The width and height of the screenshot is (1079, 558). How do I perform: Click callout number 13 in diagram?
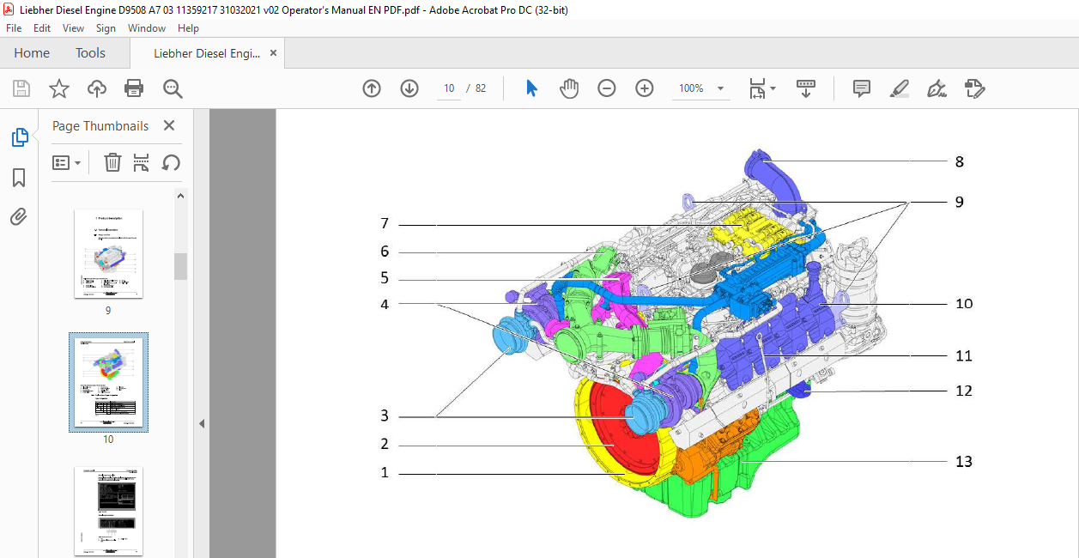963,462
